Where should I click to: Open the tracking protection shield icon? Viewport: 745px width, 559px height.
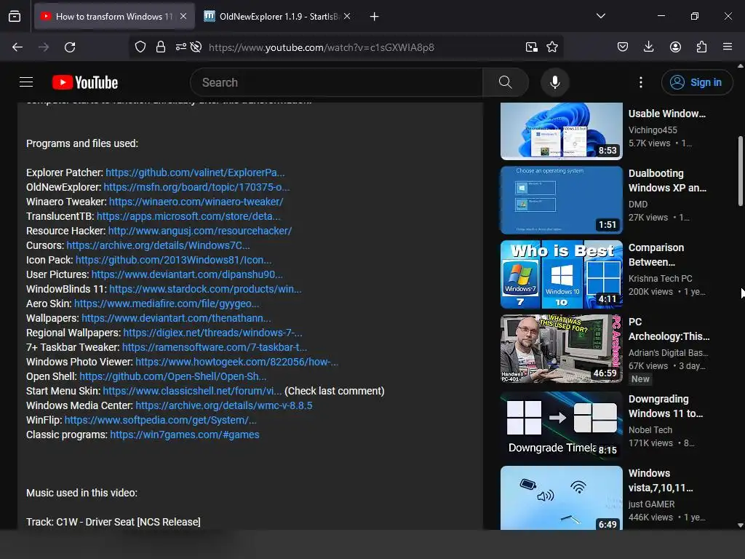(x=140, y=47)
